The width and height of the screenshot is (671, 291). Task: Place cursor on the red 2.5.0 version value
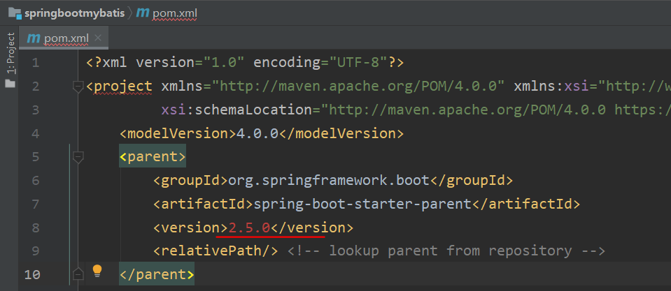click(x=250, y=228)
